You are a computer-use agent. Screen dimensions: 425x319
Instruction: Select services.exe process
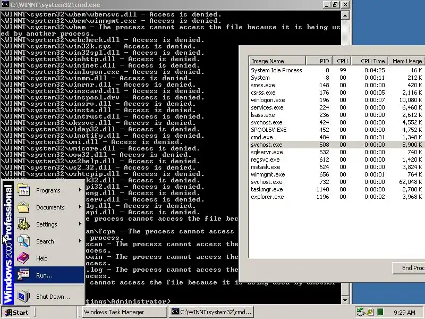pos(337,107)
